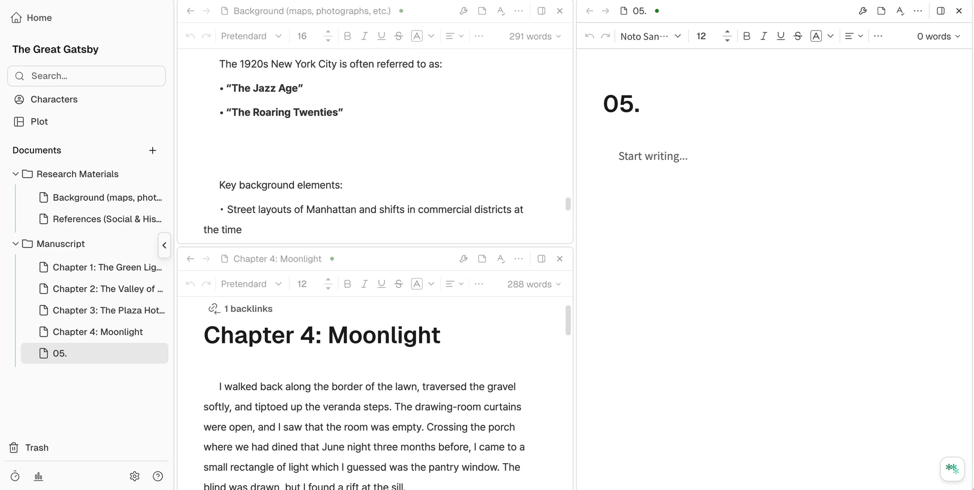974x490 pixels.
Task: Toggle italic in the Background pane toolbar
Action: [364, 36]
